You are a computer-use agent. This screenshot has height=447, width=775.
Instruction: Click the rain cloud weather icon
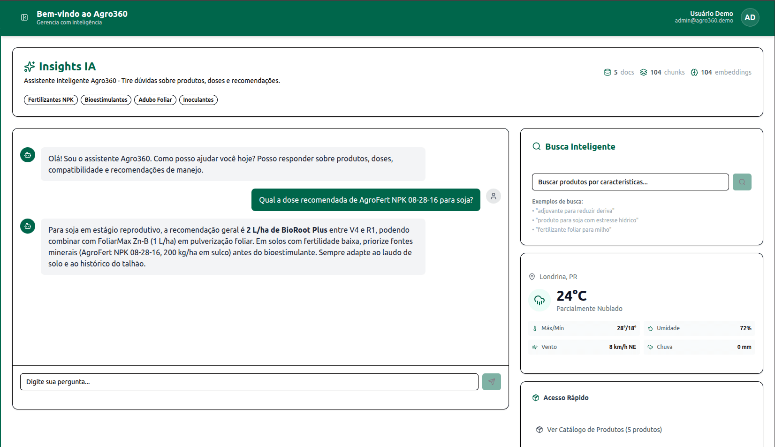coord(539,300)
